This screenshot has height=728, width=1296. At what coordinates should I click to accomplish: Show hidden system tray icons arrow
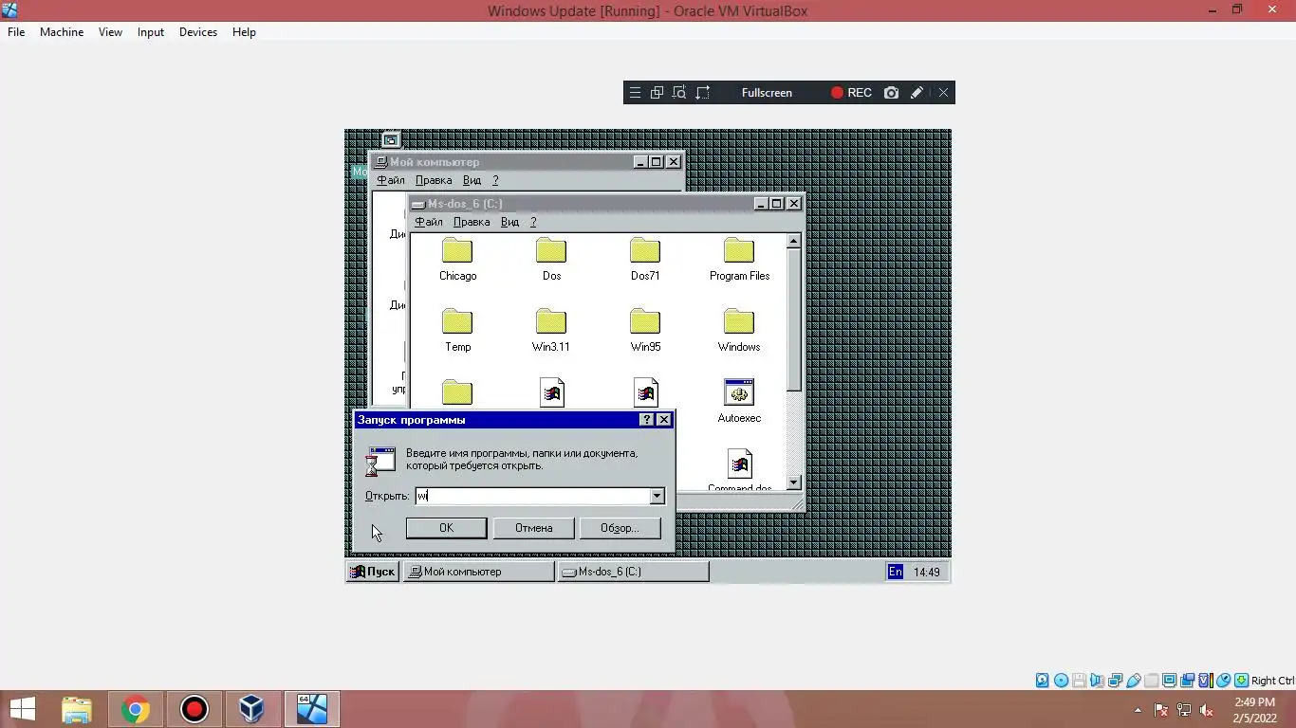[x=1138, y=710]
